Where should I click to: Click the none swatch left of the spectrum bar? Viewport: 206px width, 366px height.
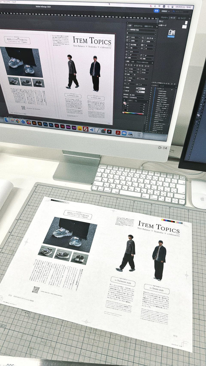click(123, 112)
